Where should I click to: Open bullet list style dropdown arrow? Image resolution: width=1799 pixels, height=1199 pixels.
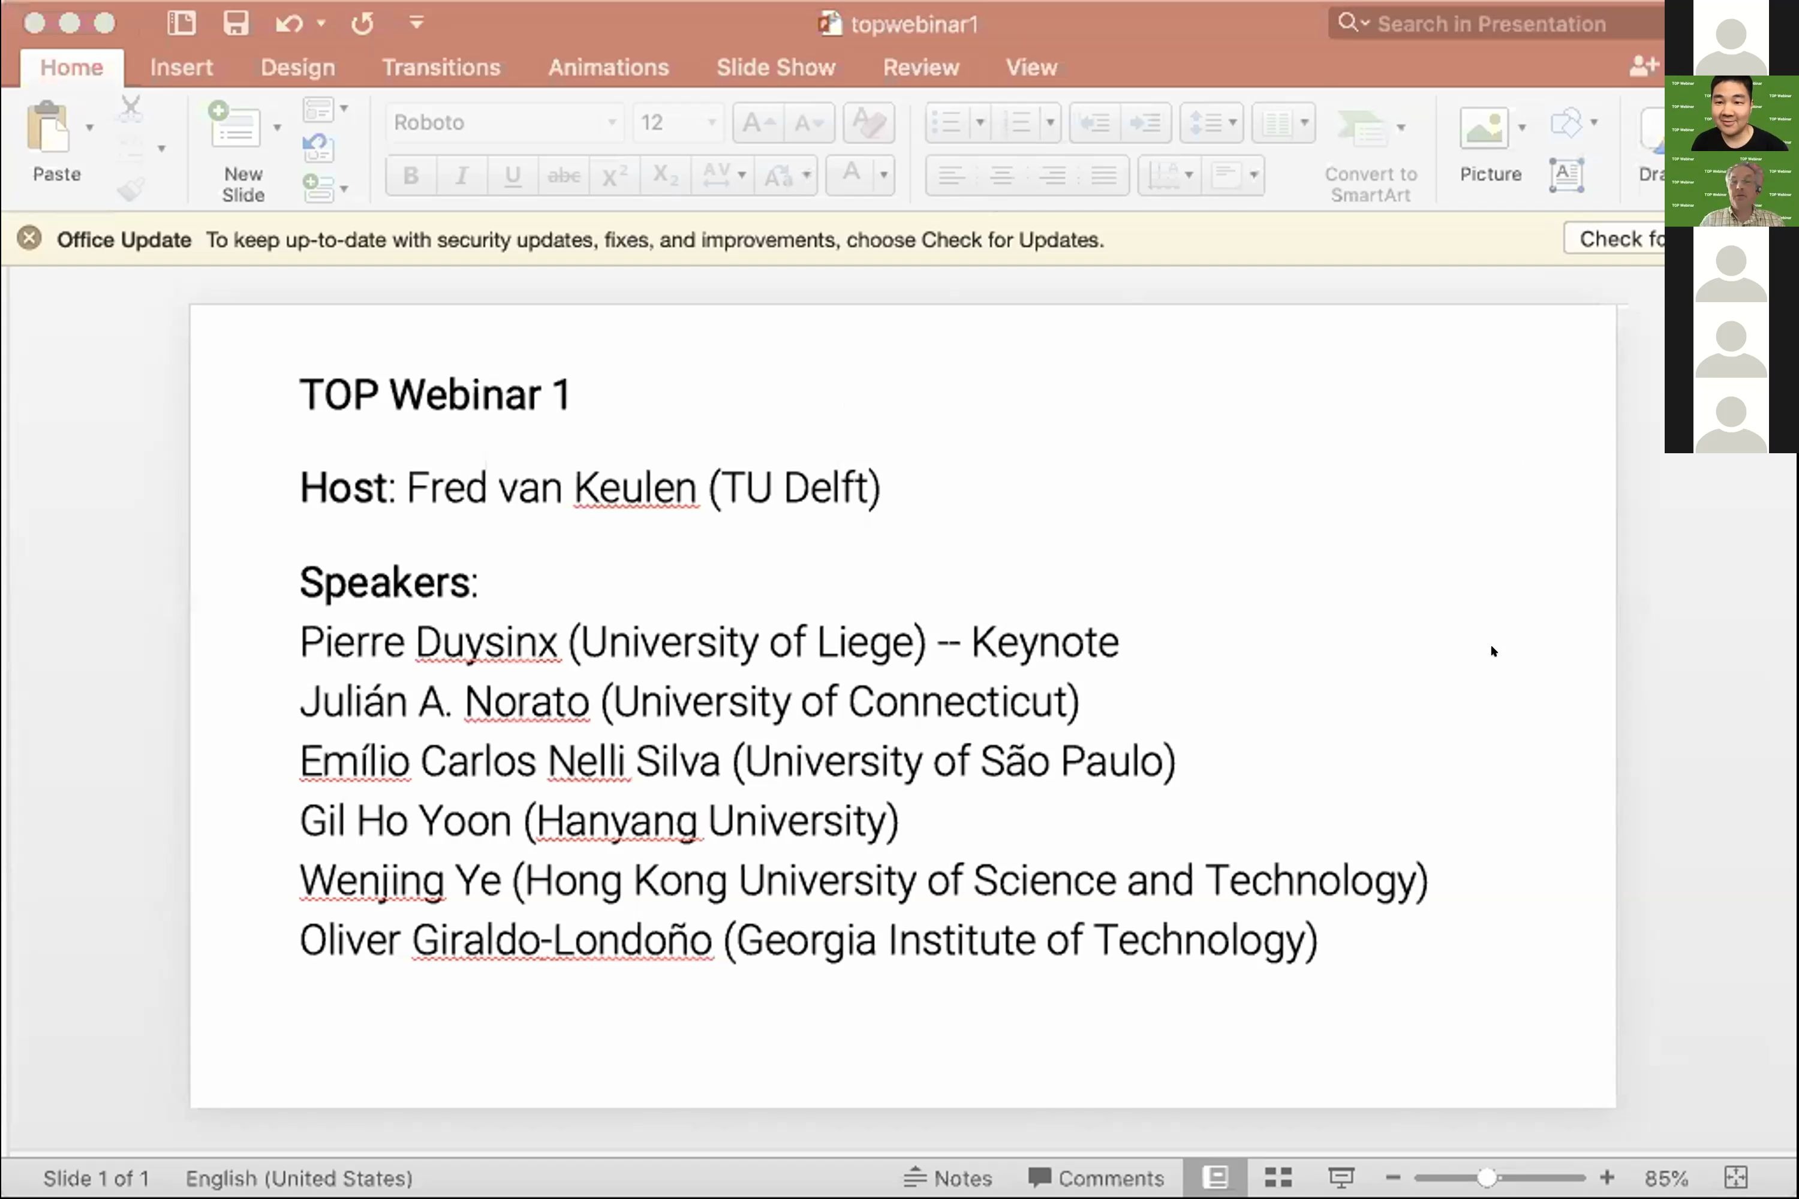[980, 122]
